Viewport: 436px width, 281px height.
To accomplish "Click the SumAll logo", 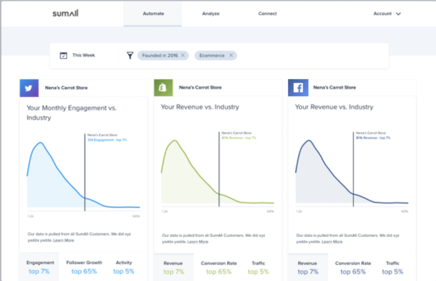I will [65, 13].
